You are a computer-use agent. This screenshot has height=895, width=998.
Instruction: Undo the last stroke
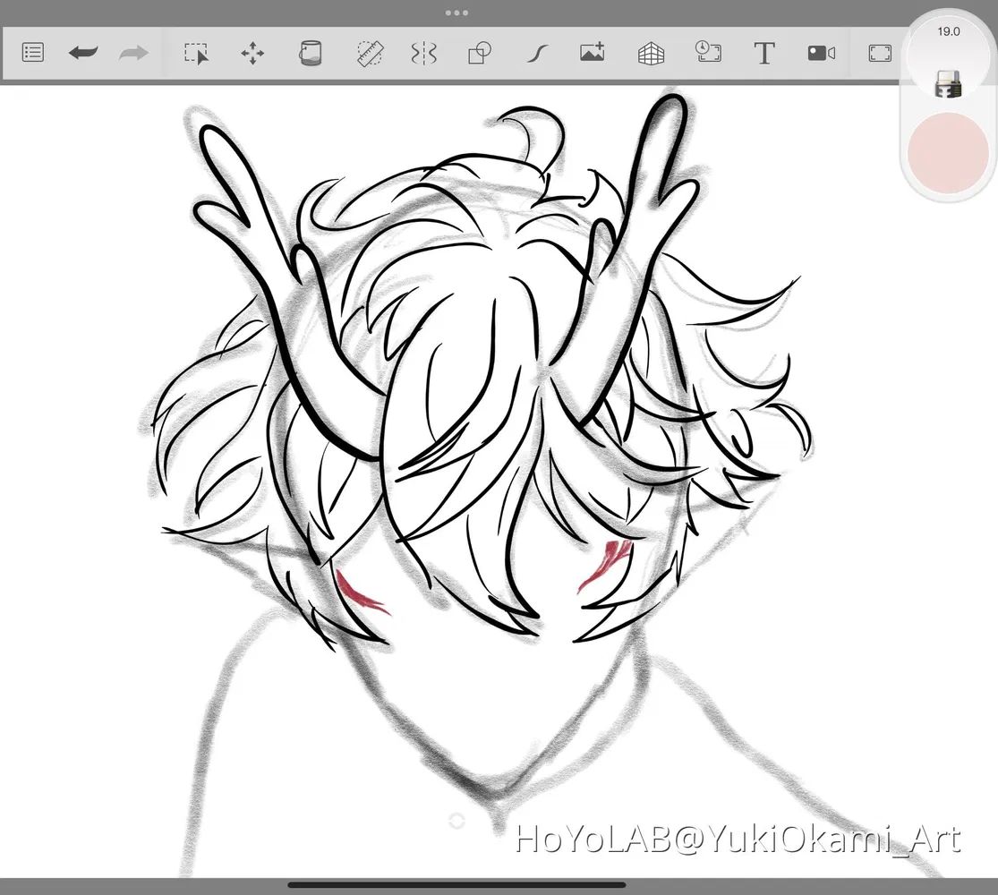click(x=83, y=53)
